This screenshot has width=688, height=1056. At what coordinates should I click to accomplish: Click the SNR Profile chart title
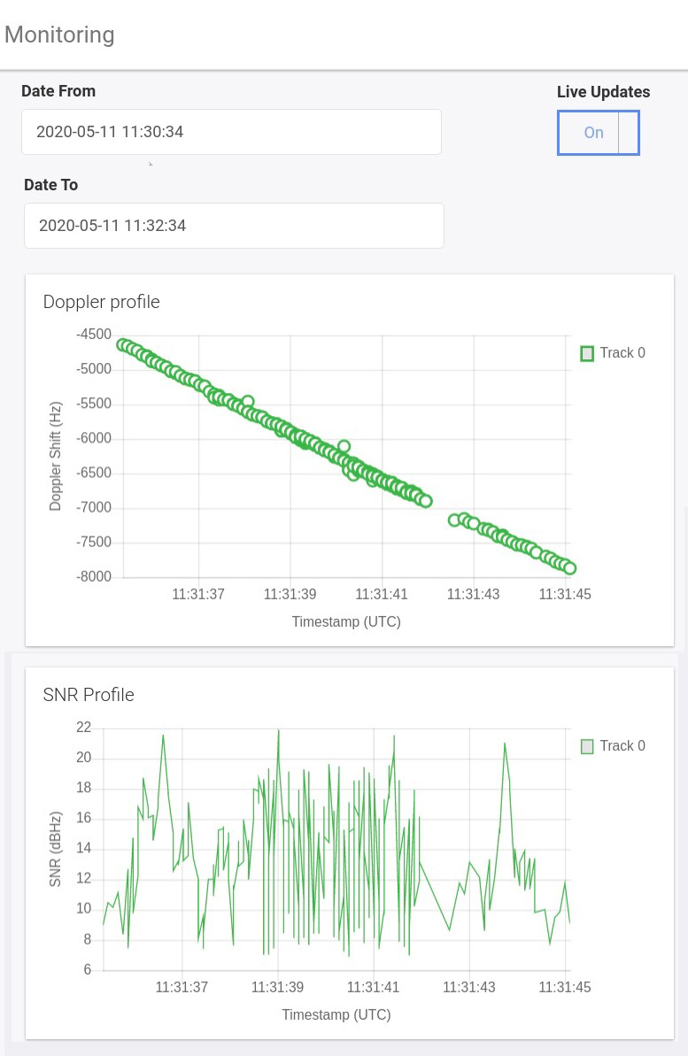pos(89,695)
